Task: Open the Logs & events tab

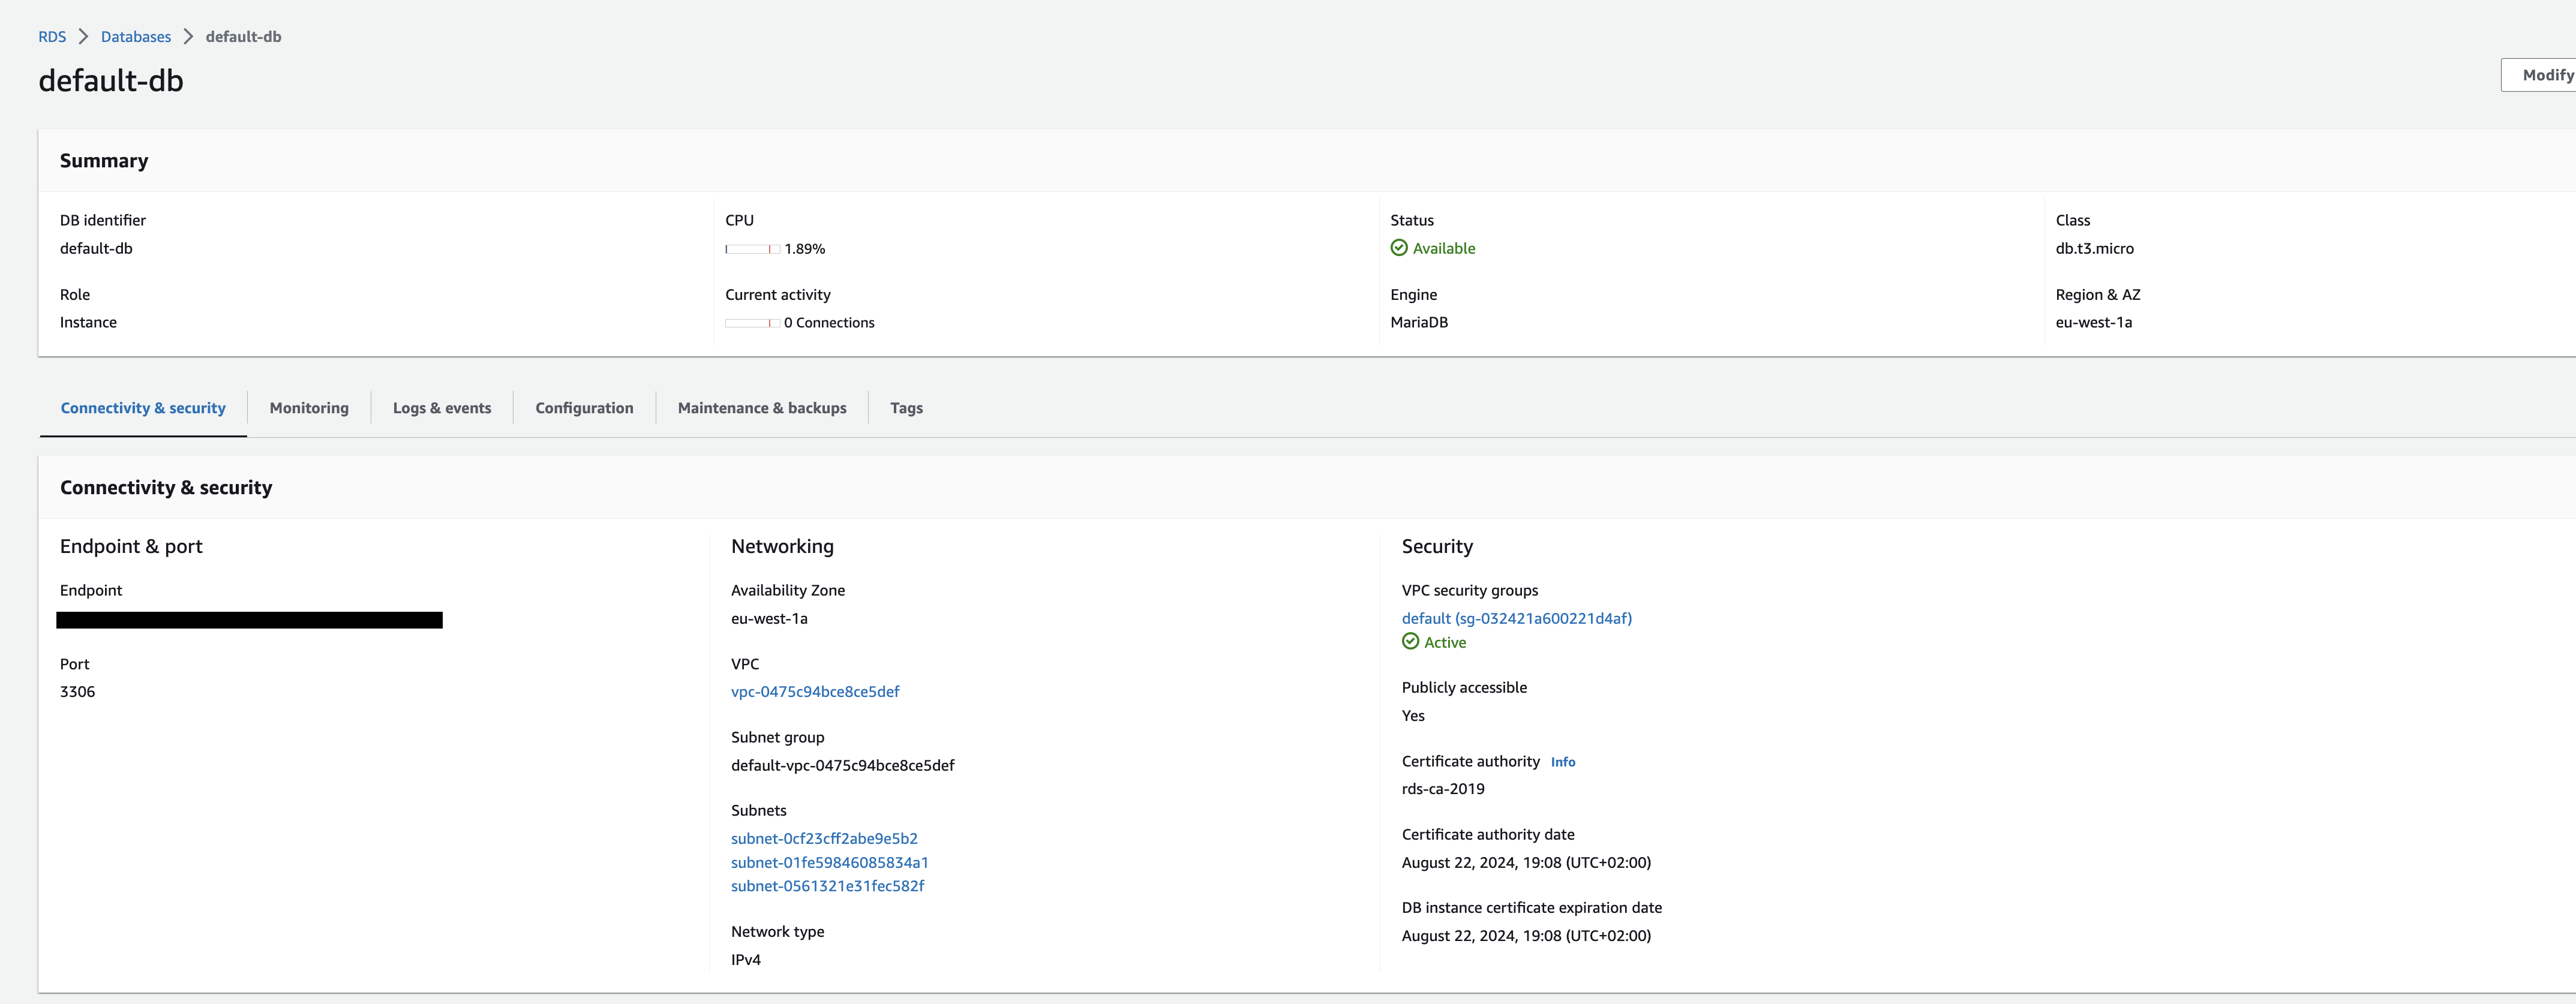Action: pyautogui.click(x=442, y=408)
